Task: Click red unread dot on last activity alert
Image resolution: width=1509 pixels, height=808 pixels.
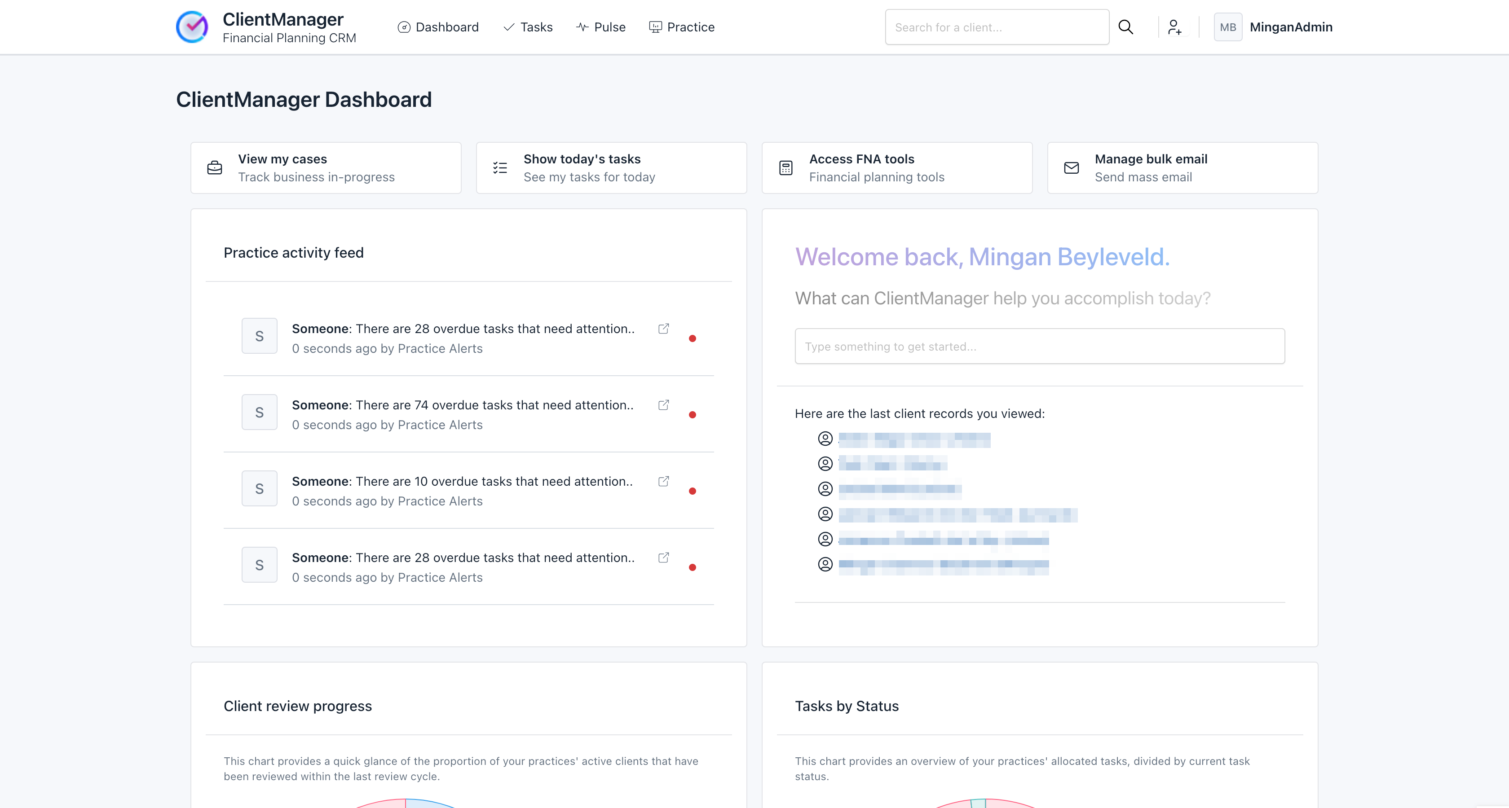Action: [x=693, y=567]
